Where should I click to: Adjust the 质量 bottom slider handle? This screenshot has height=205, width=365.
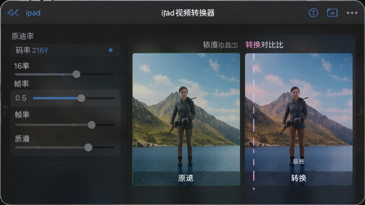coord(88,147)
